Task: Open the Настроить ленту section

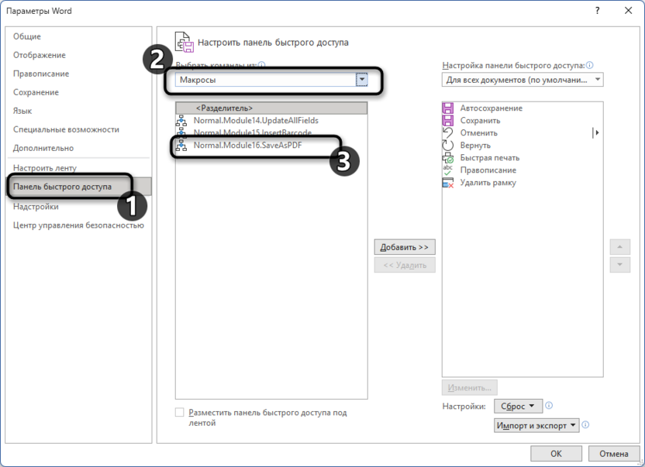Action: pyautogui.click(x=45, y=168)
